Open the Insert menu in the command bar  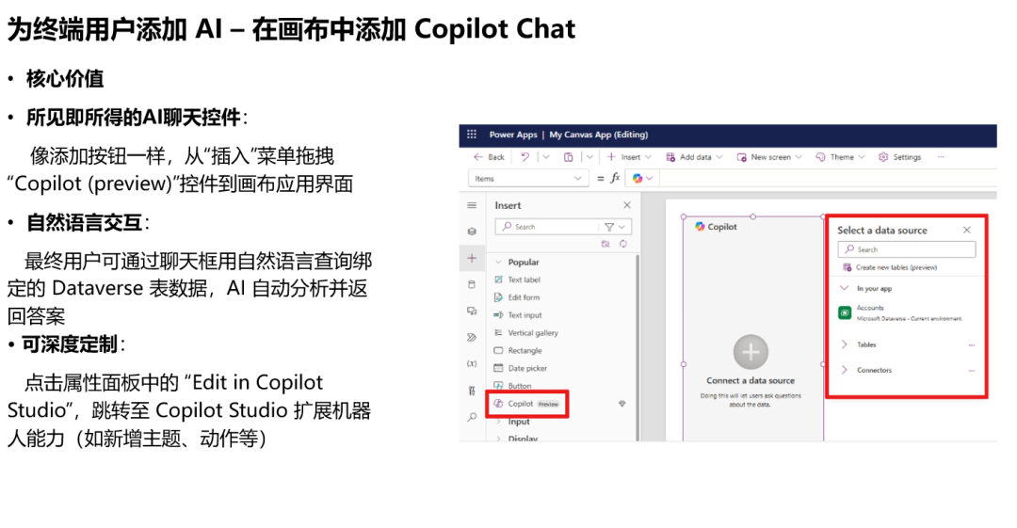(x=629, y=157)
